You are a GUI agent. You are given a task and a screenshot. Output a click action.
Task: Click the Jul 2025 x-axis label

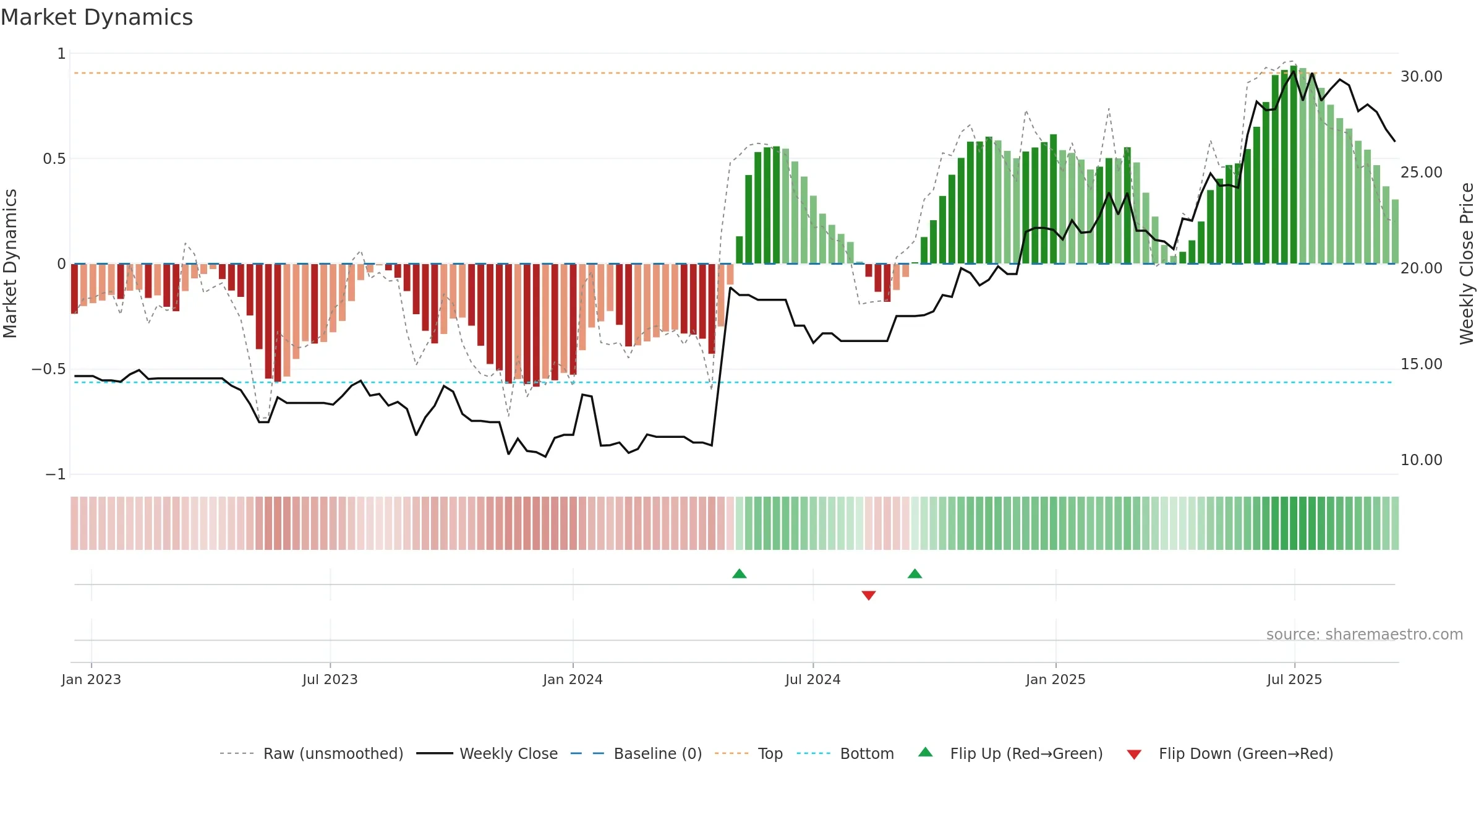pos(1295,679)
